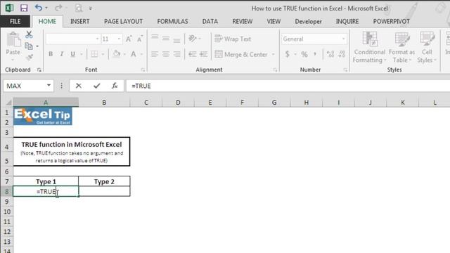Select cell B8 under Type 2
This screenshot has width=450, height=253.
104,191
